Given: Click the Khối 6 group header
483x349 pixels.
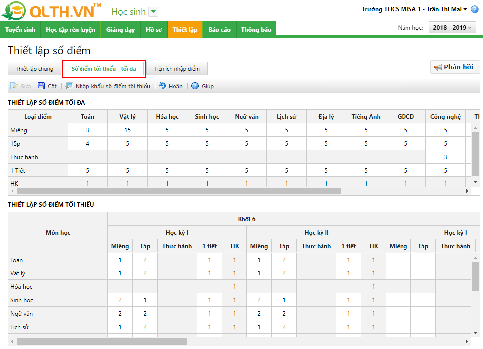Looking at the screenshot, I should 246,219.
